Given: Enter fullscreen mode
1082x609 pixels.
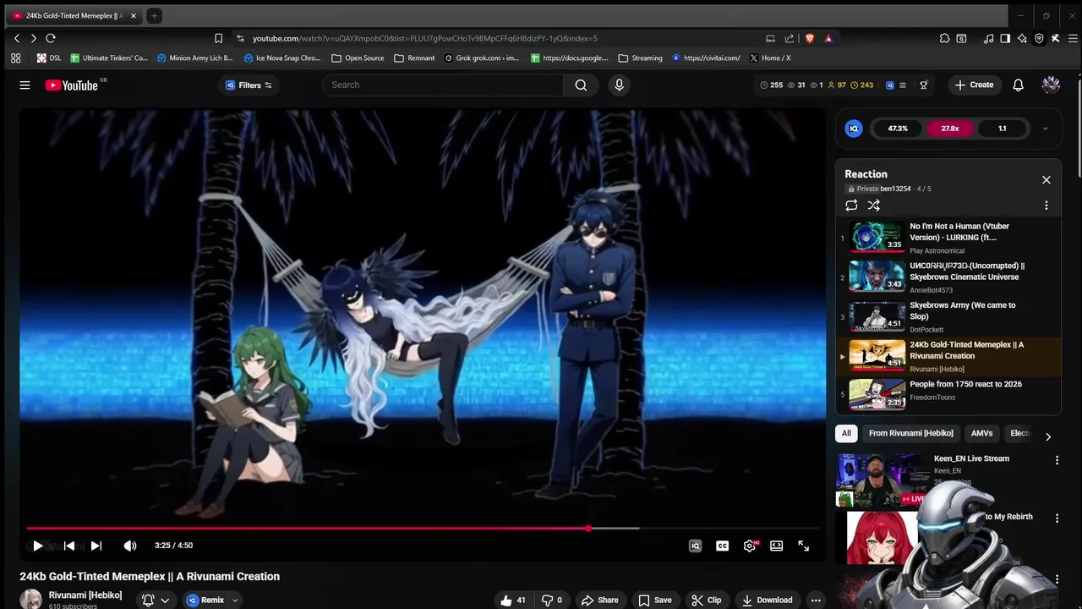Looking at the screenshot, I should [x=803, y=546].
